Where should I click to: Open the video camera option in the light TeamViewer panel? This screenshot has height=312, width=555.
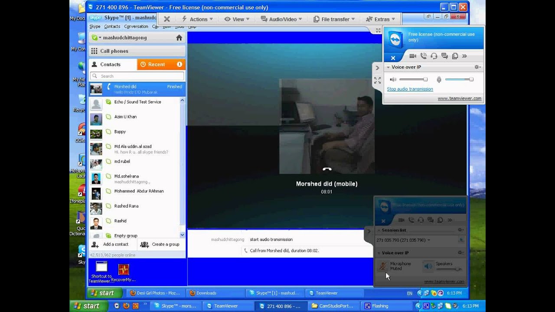413,56
